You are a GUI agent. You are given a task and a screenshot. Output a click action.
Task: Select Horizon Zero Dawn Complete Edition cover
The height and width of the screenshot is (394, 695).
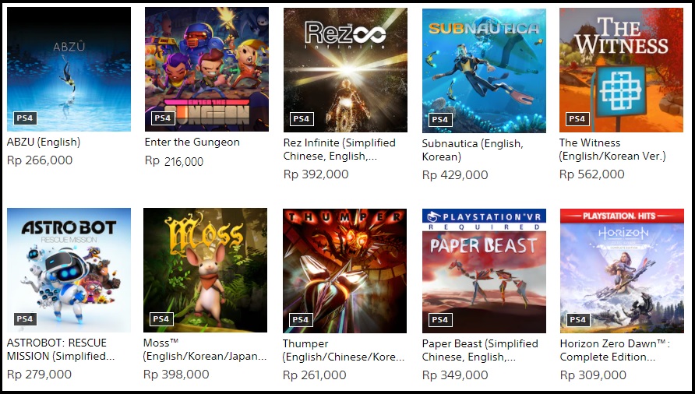click(622, 271)
